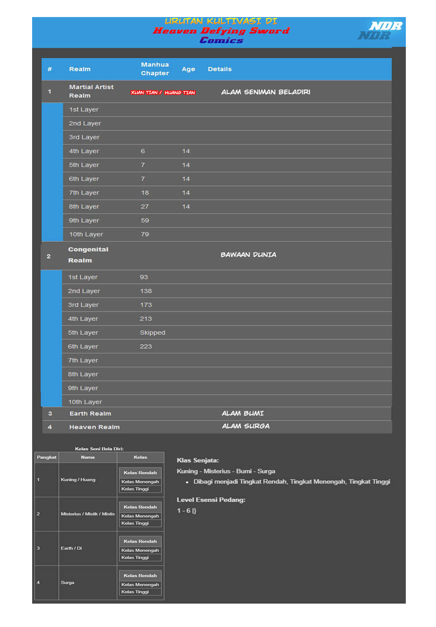This screenshot has width=436, height=627.
Task: Click the Realm column header
Action: [80, 69]
